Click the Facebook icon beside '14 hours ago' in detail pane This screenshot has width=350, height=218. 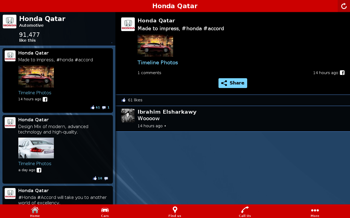click(x=342, y=73)
